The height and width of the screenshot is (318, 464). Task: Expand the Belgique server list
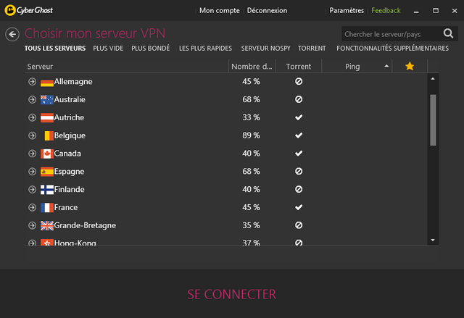[32, 135]
